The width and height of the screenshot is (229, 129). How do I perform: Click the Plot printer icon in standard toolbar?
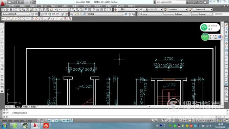[16, 10]
